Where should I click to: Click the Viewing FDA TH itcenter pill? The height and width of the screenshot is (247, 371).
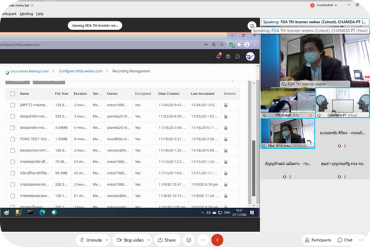pos(95,25)
